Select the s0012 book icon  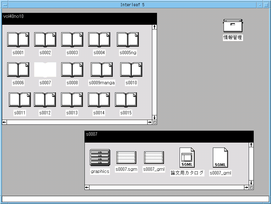[x=45, y=100]
